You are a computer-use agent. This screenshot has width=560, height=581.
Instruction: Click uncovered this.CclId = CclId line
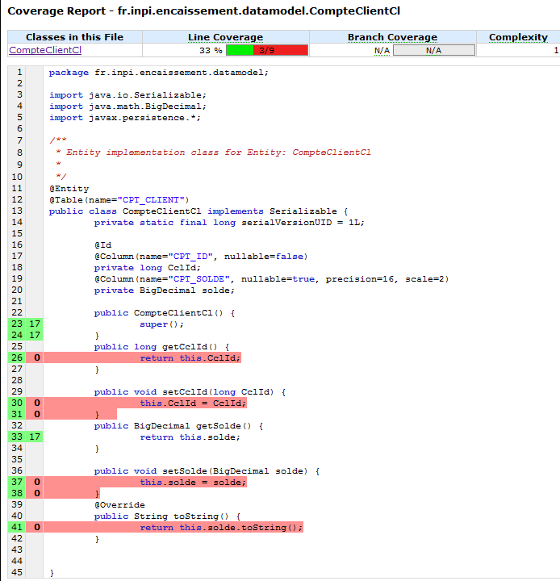tap(193, 403)
